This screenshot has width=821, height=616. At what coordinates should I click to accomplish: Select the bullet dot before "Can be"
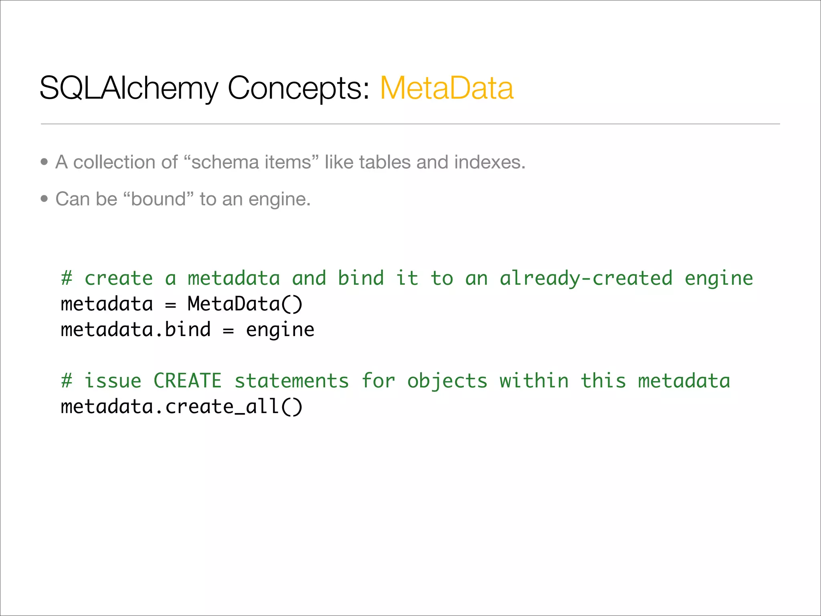coord(44,199)
